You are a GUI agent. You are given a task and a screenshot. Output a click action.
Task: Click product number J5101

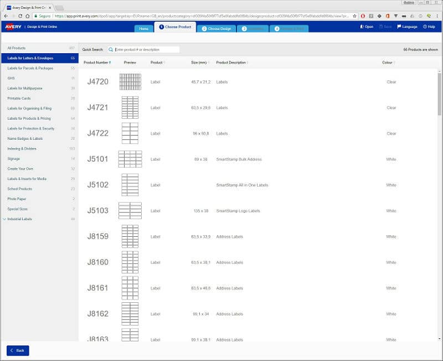98,159
